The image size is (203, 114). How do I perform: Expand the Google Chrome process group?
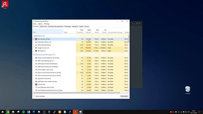(x=34, y=48)
